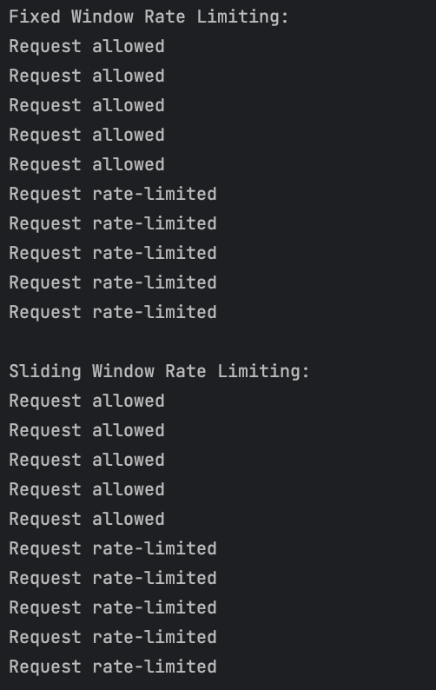Click the word 'Fixed' in the first heading
The height and width of the screenshot is (690, 436).
[35, 17]
